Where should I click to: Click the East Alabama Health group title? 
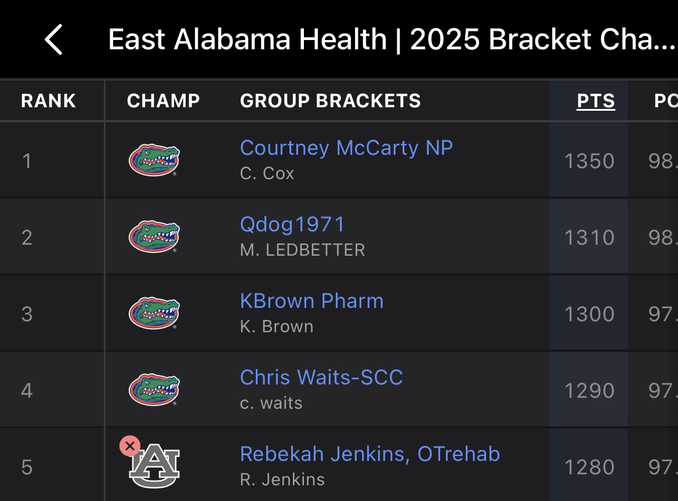pyautogui.click(x=391, y=40)
